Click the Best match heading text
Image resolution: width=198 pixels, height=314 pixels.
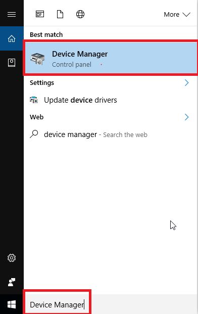(x=46, y=35)
